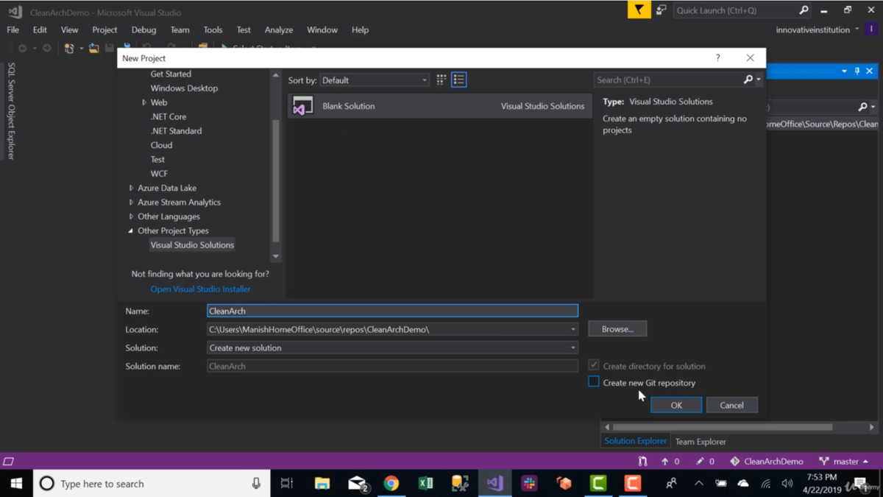Viewport: 883px width, 497px height.
Task: Open the Sort by Default dropdown
Action: click(374, 80)
